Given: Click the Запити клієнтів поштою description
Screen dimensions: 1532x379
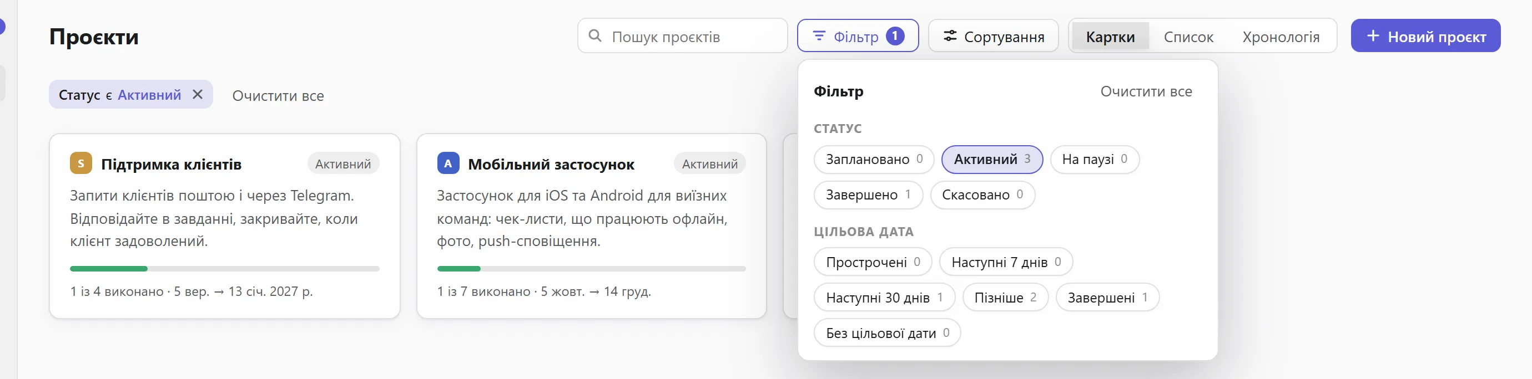Looking at the screenshot, I should (214, 219).
